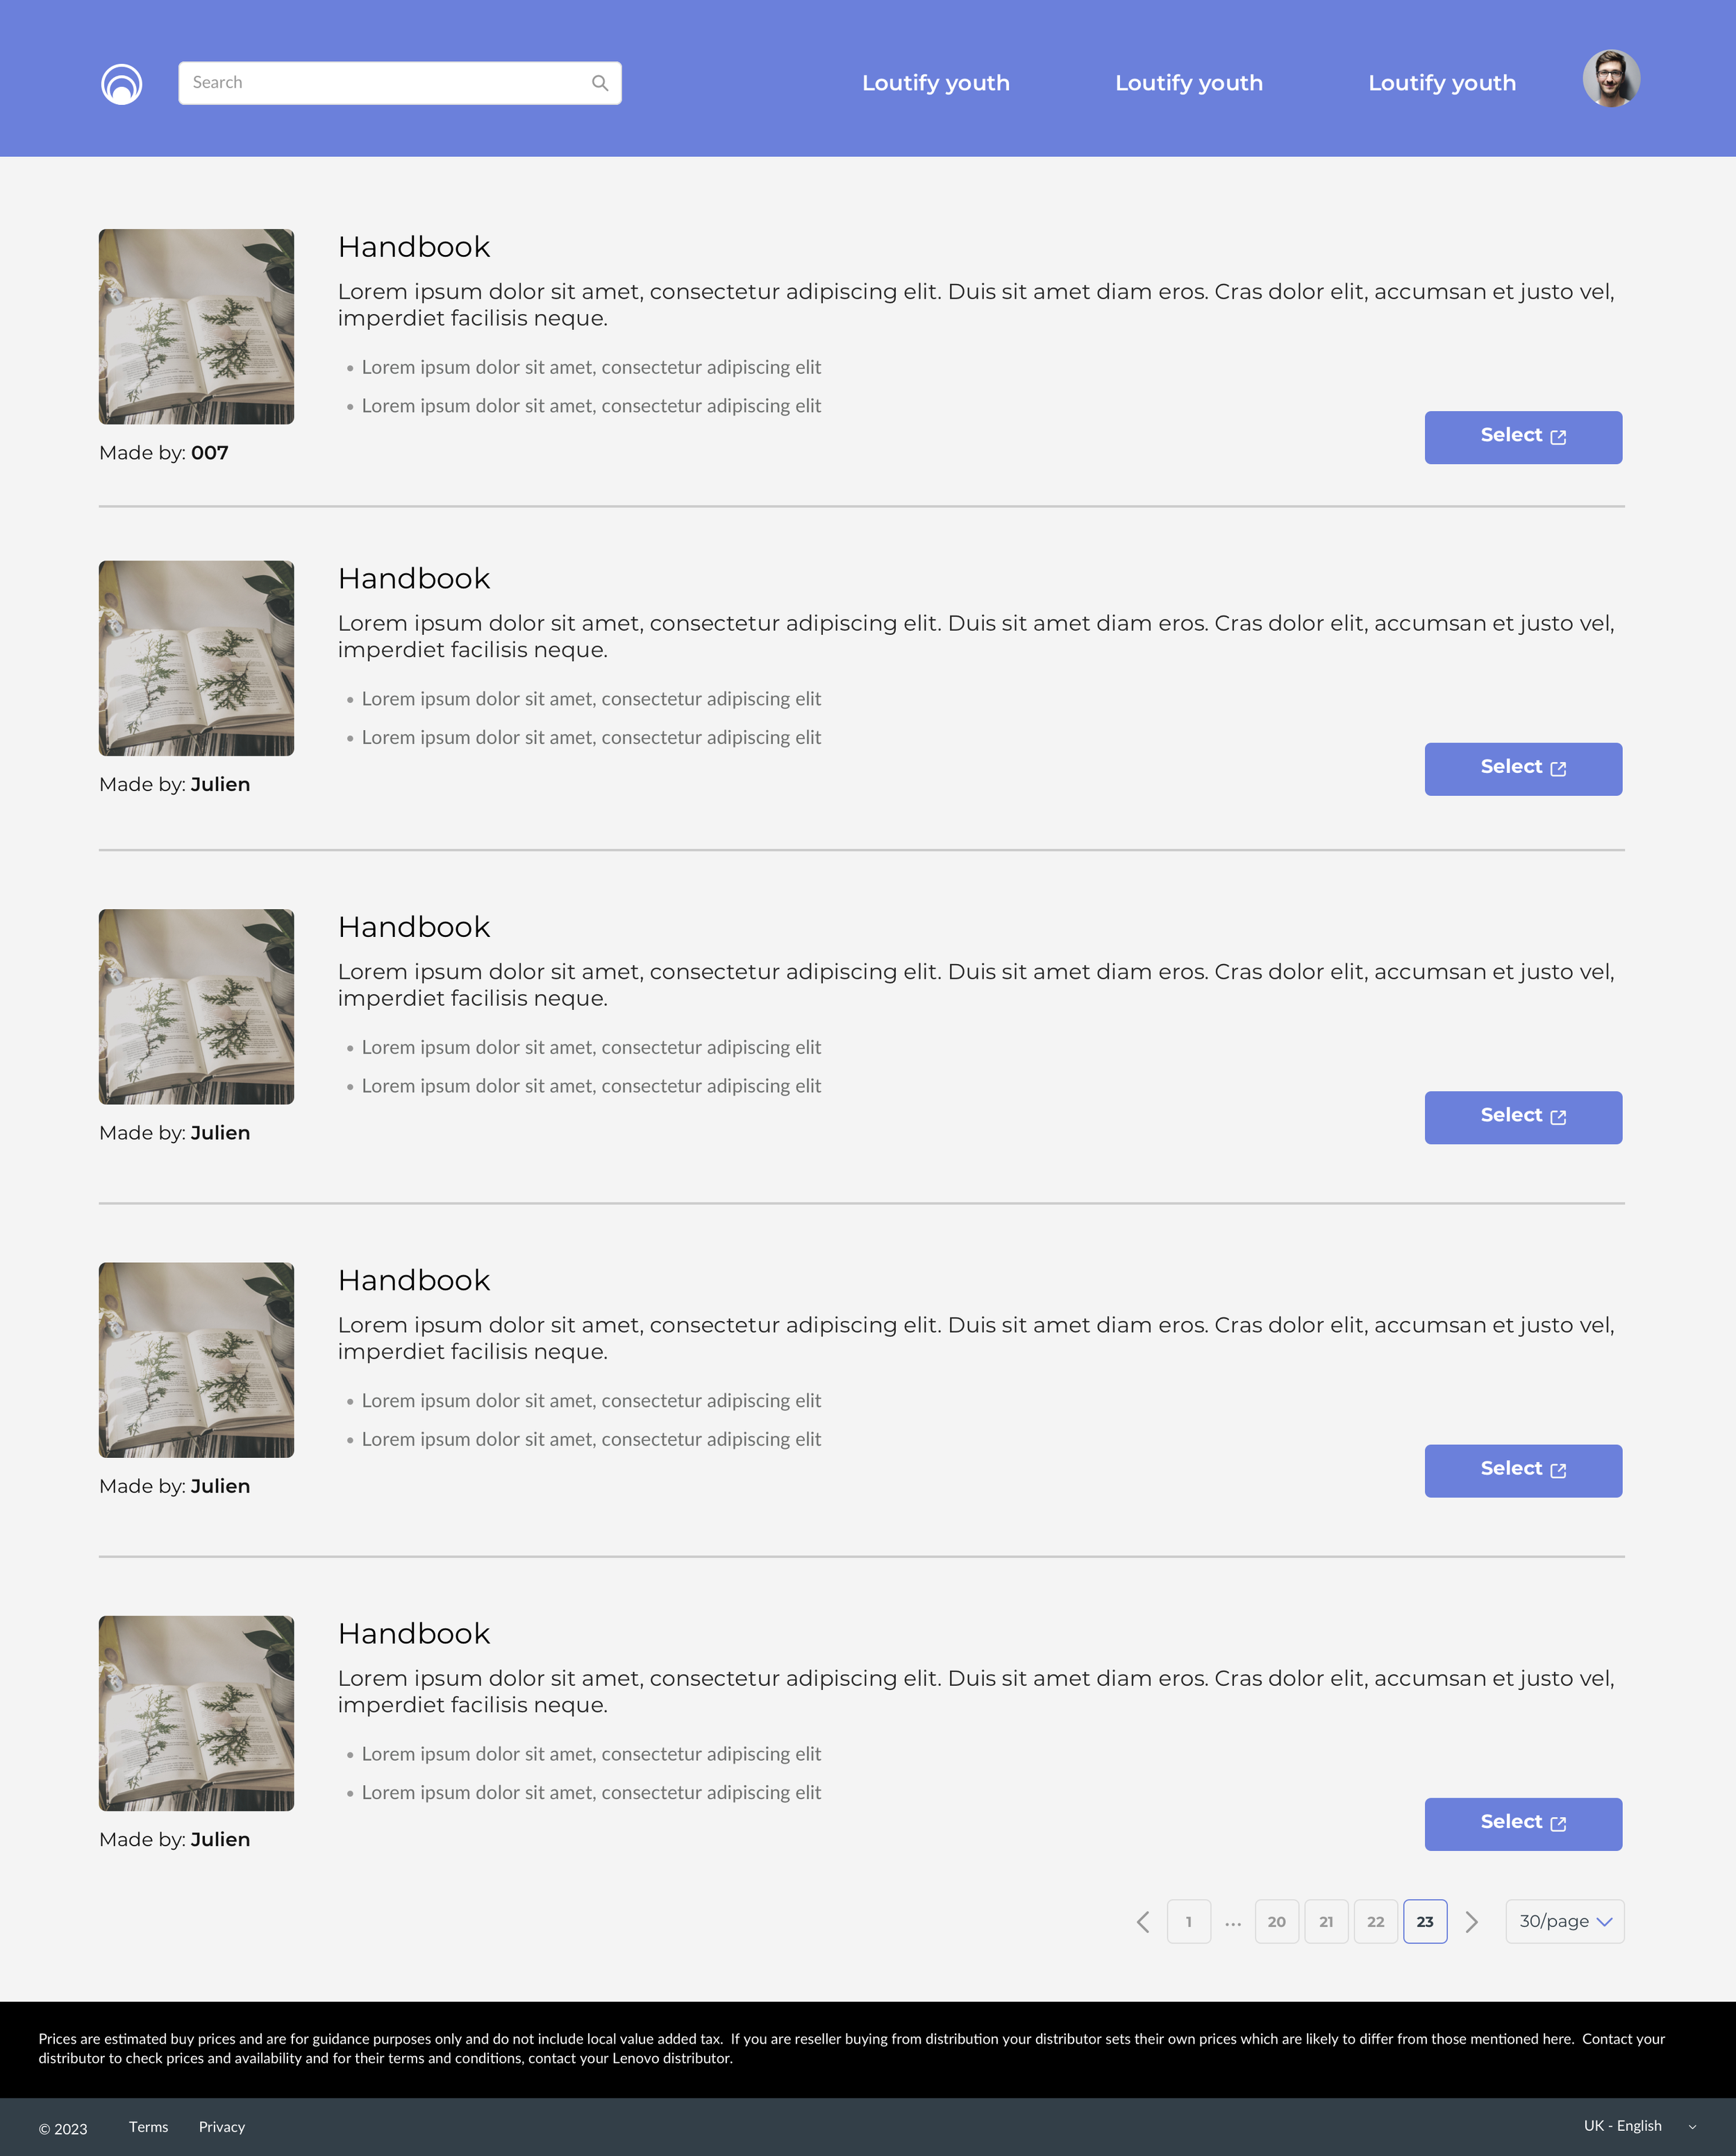1736x2156 pixels.
Task: Click the last Loutify youth menu item
Action: (1442, 83)
